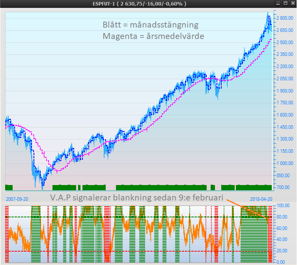Viewport: 297px width, 265px height.
Task: Click the 2 200,00 price axis label
Action: (285, 67)
